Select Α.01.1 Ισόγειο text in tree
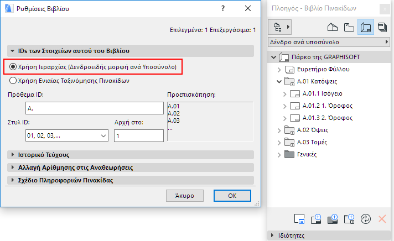Screen dimensions: 394x241 point(323,93)
